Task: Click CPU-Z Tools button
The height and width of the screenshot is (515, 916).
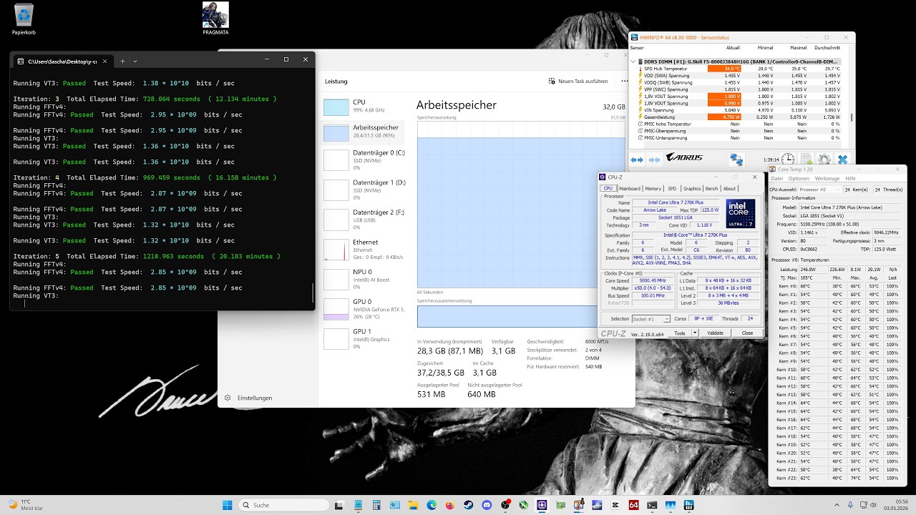Action: [680, 333]
